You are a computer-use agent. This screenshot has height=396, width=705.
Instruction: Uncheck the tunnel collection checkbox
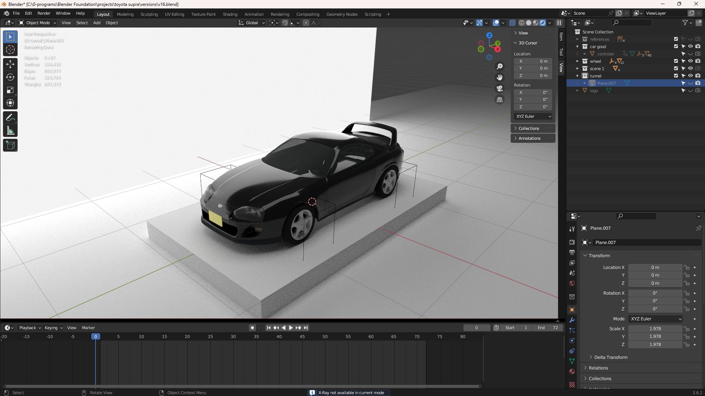click(x=676, y=76)
